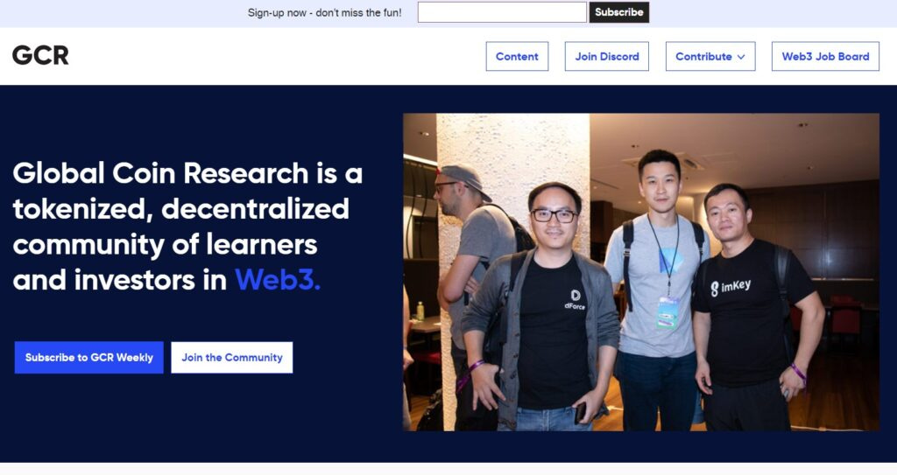The image size is (897, 475).
Task: Focus the email sign-up input field
Action: [x=502, y=12]
